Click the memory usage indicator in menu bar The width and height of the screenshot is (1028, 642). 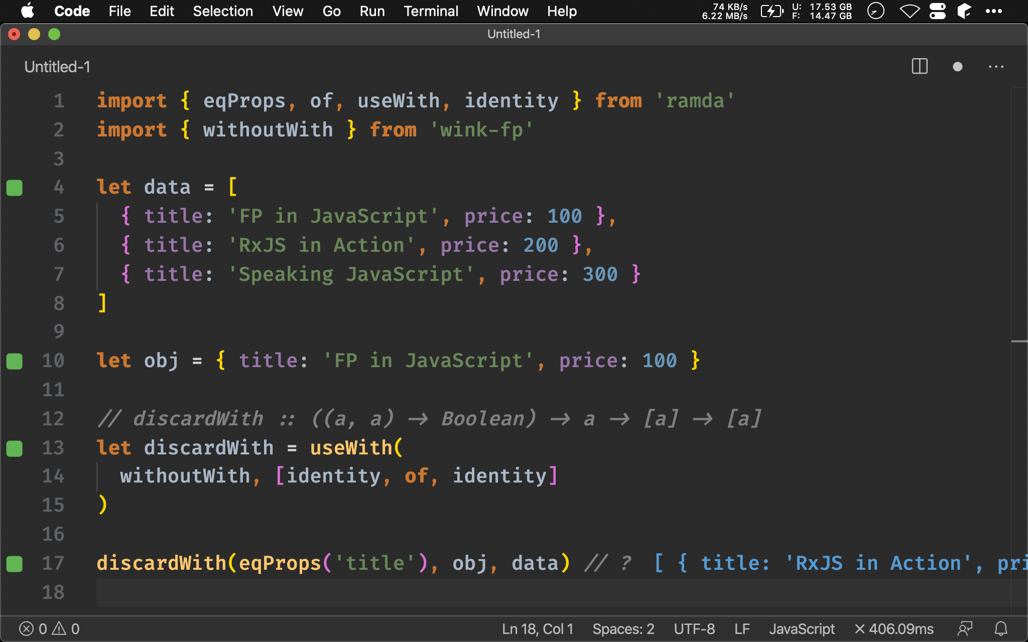tap(822, 11)
